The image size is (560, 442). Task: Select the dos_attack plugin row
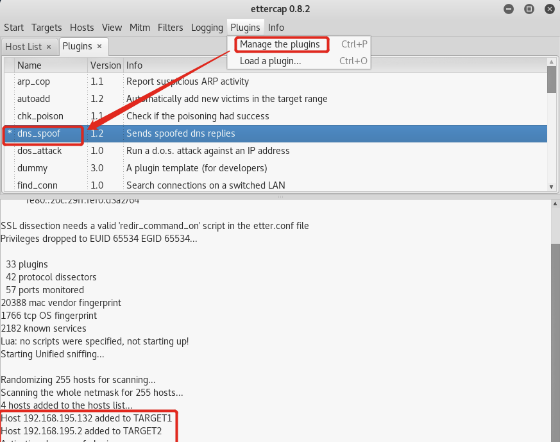click(275, 151)
